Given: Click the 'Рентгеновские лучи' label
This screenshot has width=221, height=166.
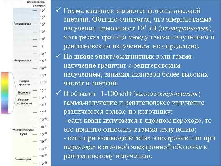Looking at the screenshot, I should 23,132.
